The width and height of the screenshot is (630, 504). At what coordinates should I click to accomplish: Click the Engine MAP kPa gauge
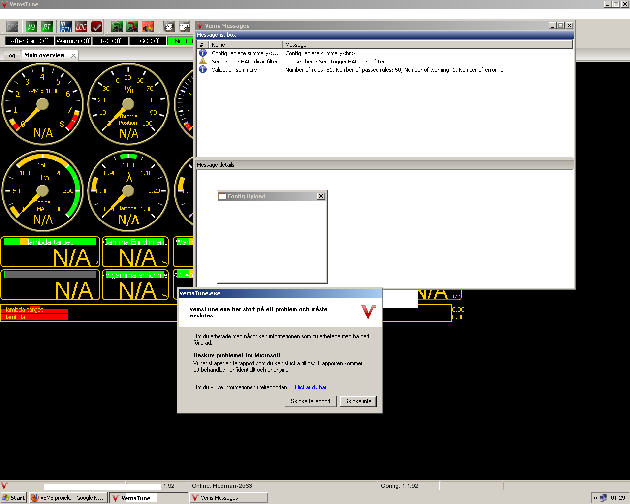[x=43, y=191]
